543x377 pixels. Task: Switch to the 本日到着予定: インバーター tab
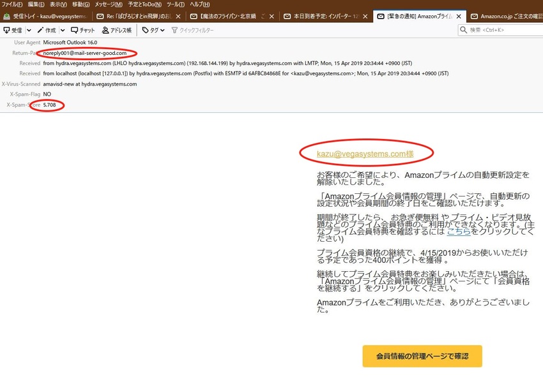[326, 16]
